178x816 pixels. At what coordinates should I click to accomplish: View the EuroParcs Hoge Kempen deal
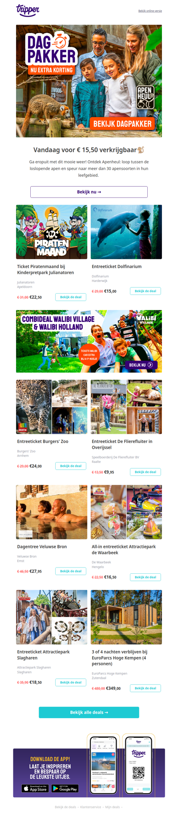(x=146, y=688)
